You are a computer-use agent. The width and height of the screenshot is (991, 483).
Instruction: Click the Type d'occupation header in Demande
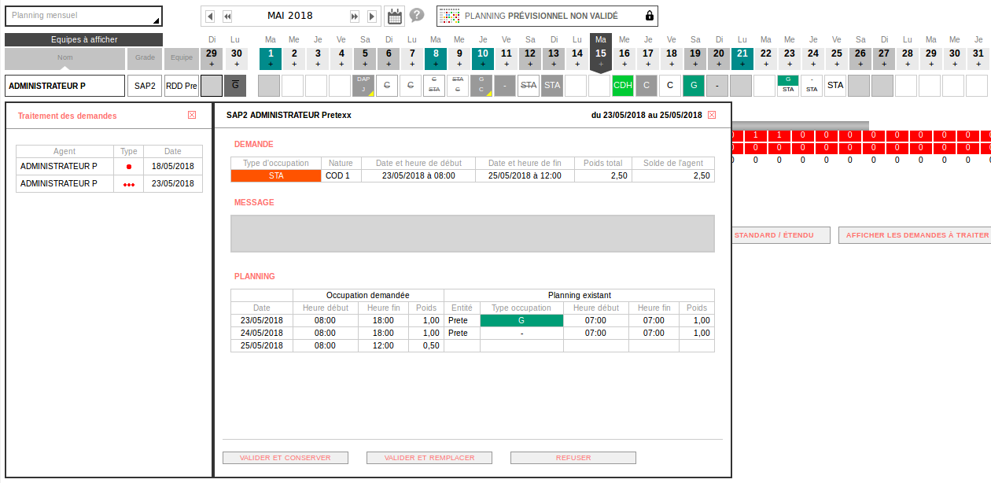276,164
